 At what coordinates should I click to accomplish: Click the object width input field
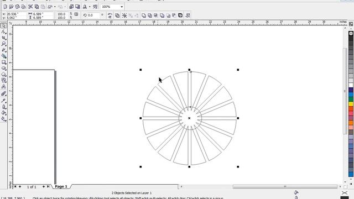(x=43, y=14)
